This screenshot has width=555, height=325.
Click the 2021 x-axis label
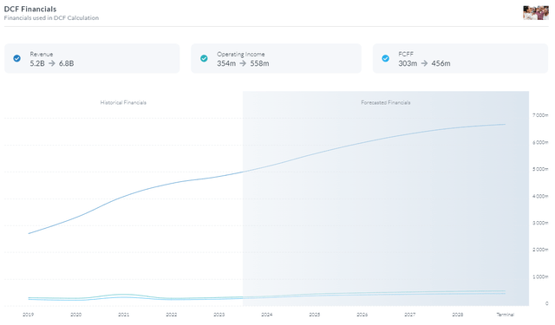pyautogui.click(x=123, y=315)
